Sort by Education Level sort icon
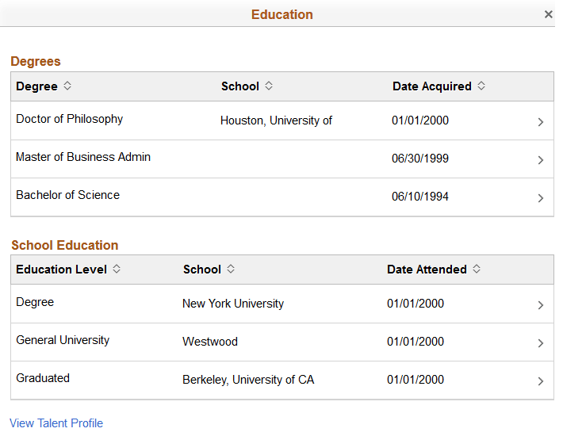The height and width of the screenshot is (436, 563). (117, 269)
